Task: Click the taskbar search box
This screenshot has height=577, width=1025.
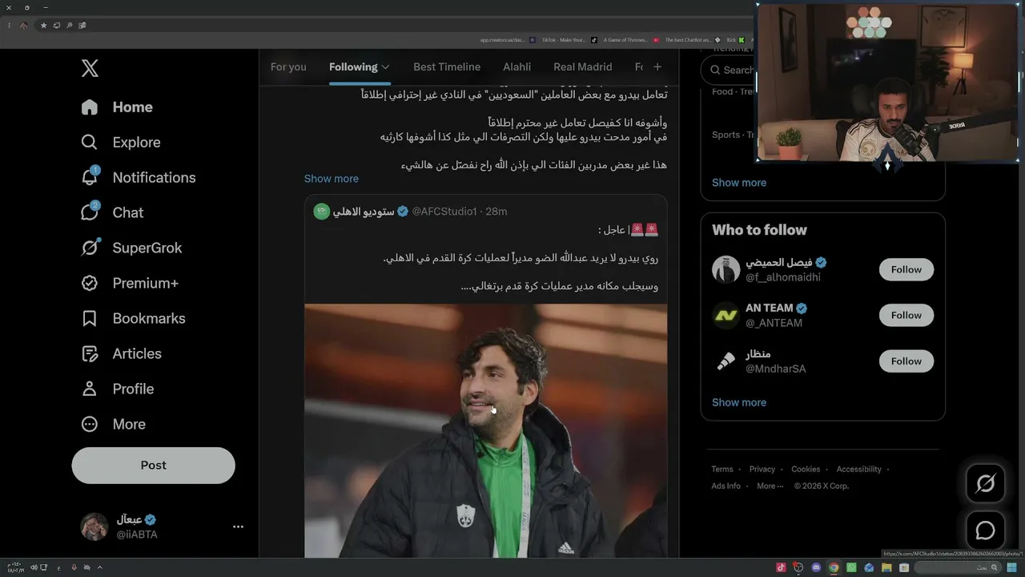Action: tap(959, 568)
